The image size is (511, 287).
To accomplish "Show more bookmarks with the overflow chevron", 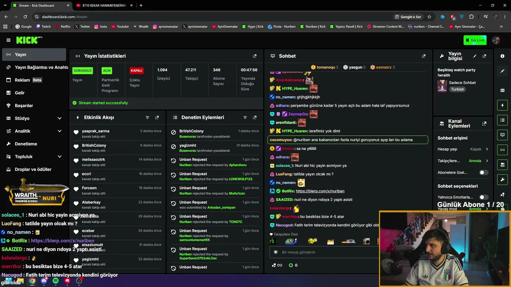I will click(x=501, y=27).
